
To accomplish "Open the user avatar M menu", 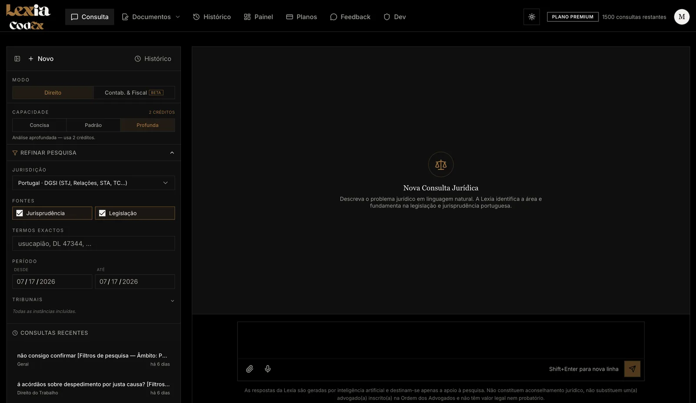I will [x=682, y=17].
